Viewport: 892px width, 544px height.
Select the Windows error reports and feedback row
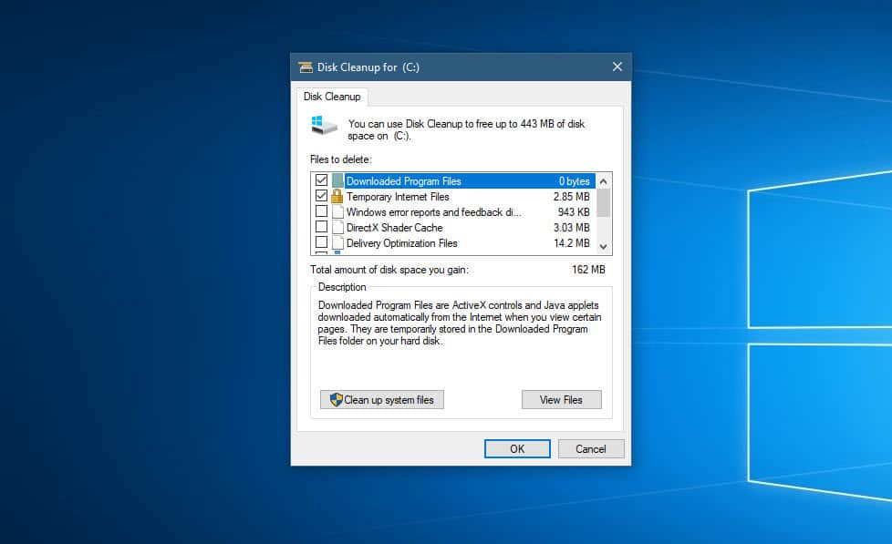pyautogui.click(x=433, y=212)
